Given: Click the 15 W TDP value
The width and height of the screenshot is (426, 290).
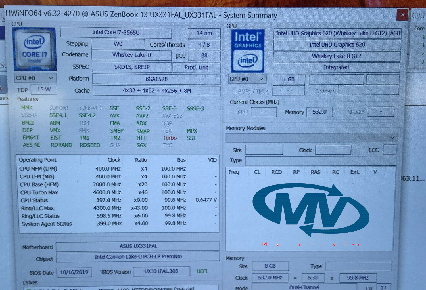Looking at the screenshot, I should [44, 89].
